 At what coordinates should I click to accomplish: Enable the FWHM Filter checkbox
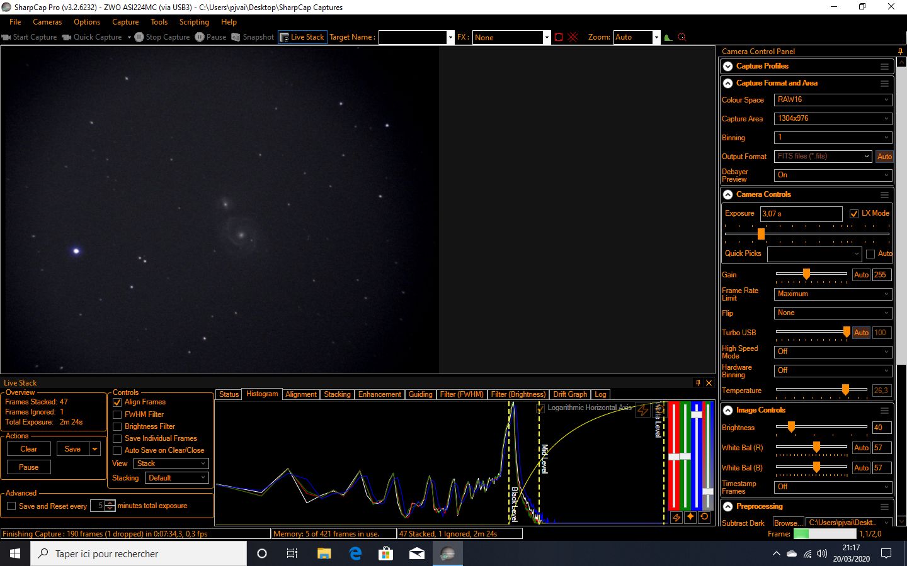coord(117,415)
